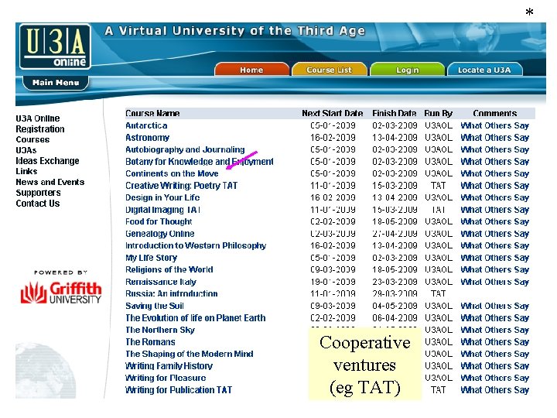557x418 pixels.
Task: Open the Locate a U3A tab
Action: click(484, 70)
